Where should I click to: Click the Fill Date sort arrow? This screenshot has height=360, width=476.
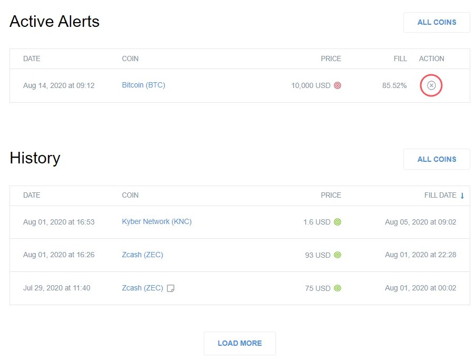[462, 196]
